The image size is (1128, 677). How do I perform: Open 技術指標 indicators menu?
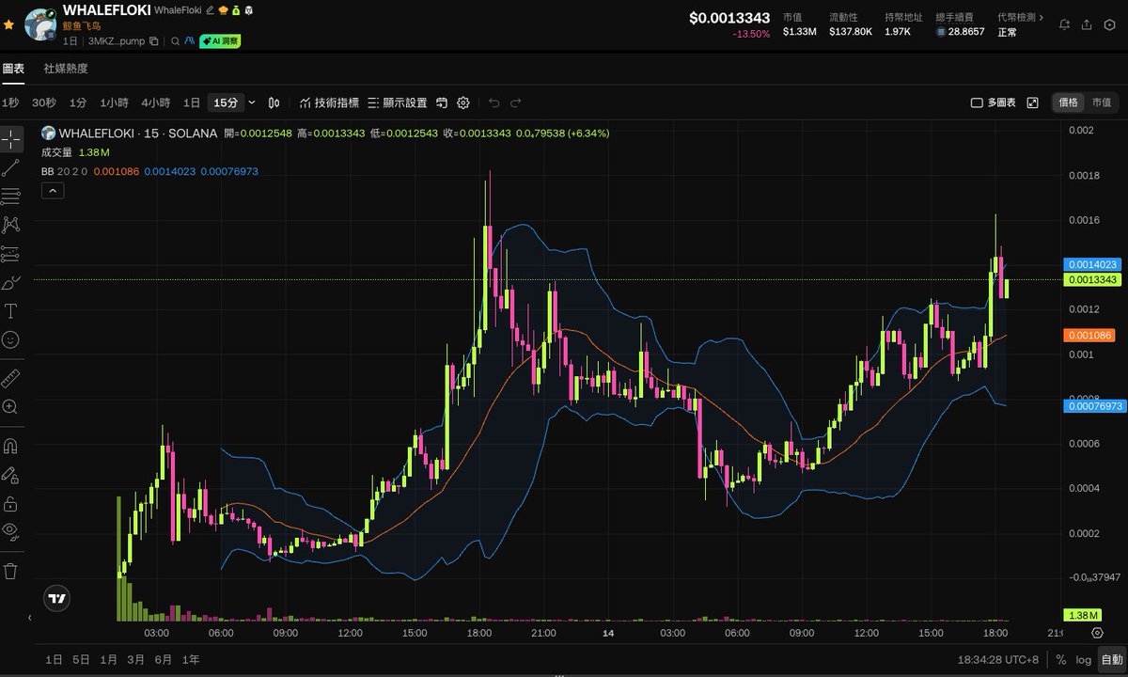(x=329, y=102)
